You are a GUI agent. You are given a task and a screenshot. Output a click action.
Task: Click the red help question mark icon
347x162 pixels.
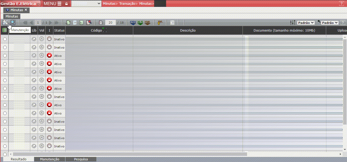coord(341,3)
